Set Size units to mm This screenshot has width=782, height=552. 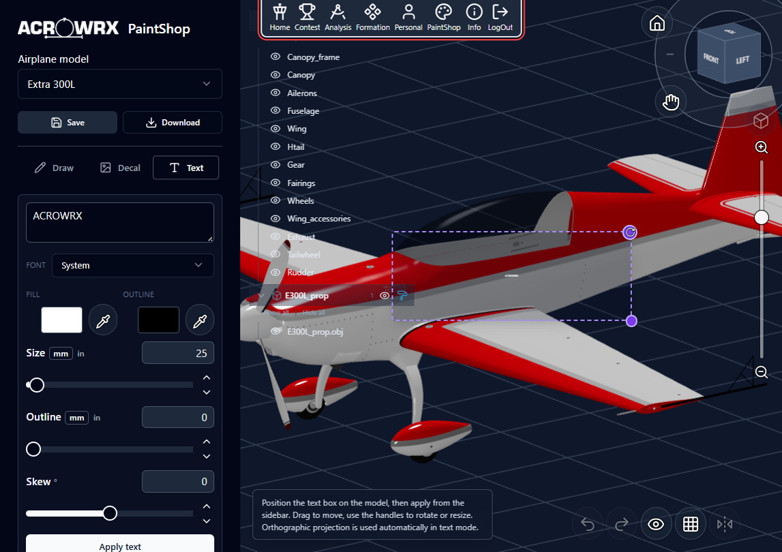[61, 354]
